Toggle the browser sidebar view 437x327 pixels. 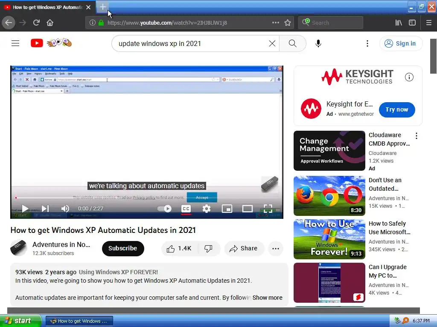(x=412, y=23)
